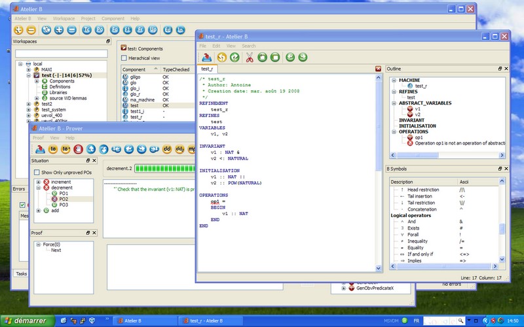Toggle 'Show Only unproved POs' checkbox
This screenshot has width=524, height=327.
(x=37, y=173)
